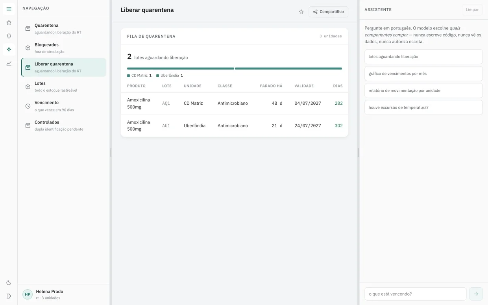
Task: Sort by the PRODUTO column header
Action: tap(136, 86)
